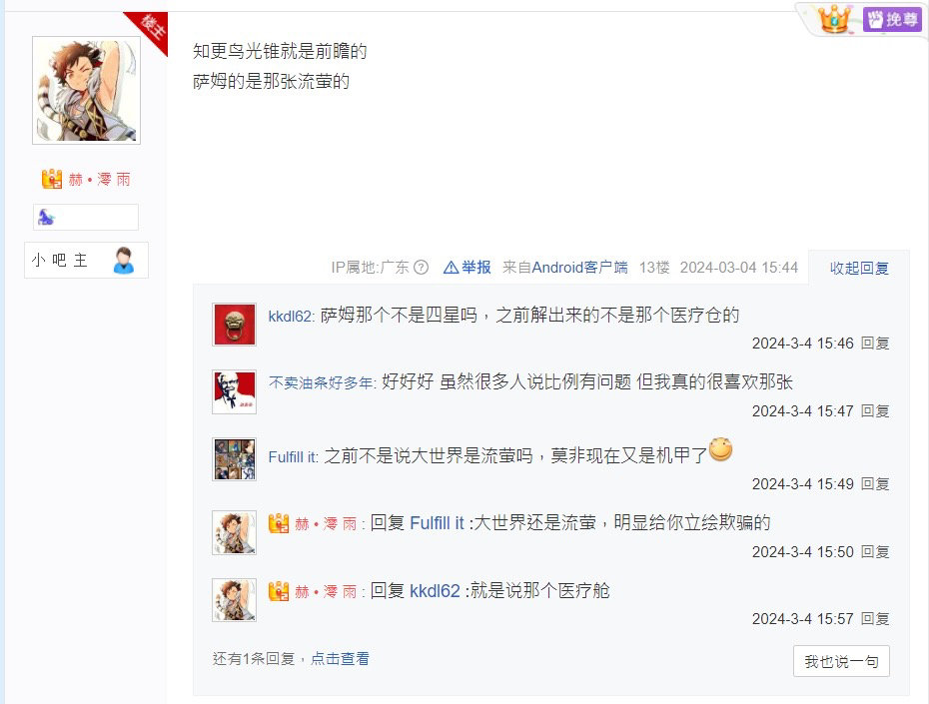The width and height of the screenshot is (929, 704).
Task: Open 赫·澪雨 username link in sidebar
Action: [x=99, y=180]
